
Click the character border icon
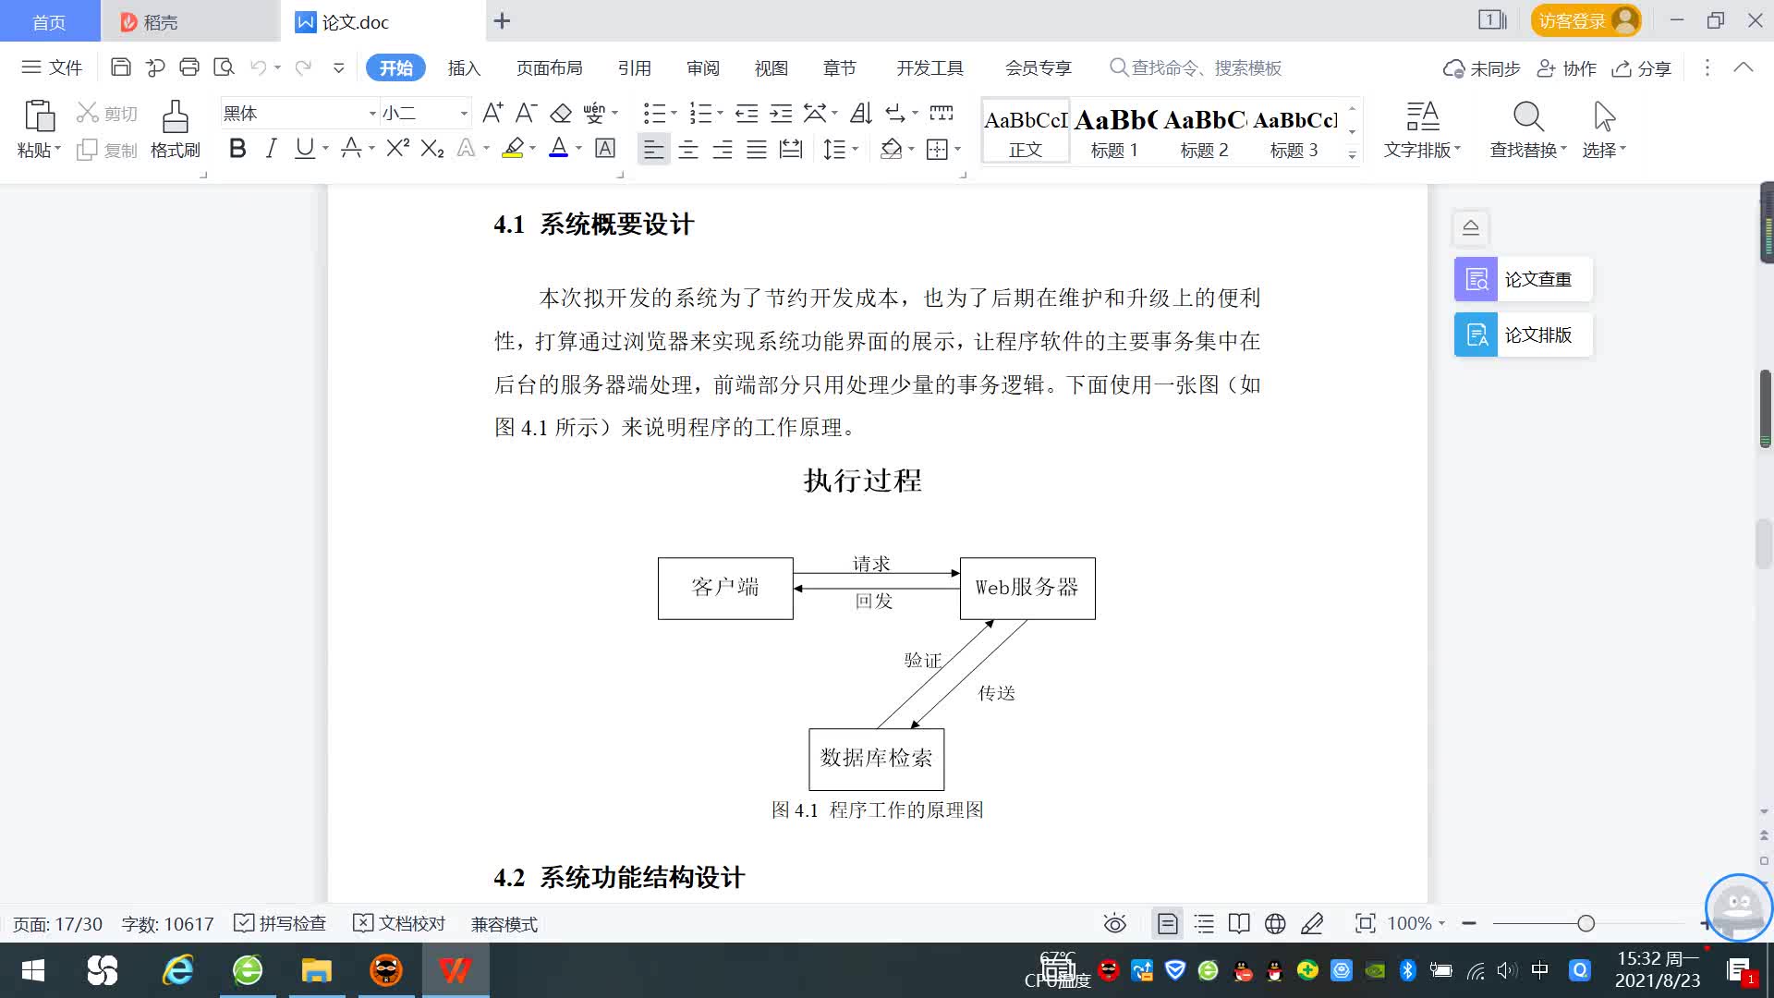tap(605, 148)
